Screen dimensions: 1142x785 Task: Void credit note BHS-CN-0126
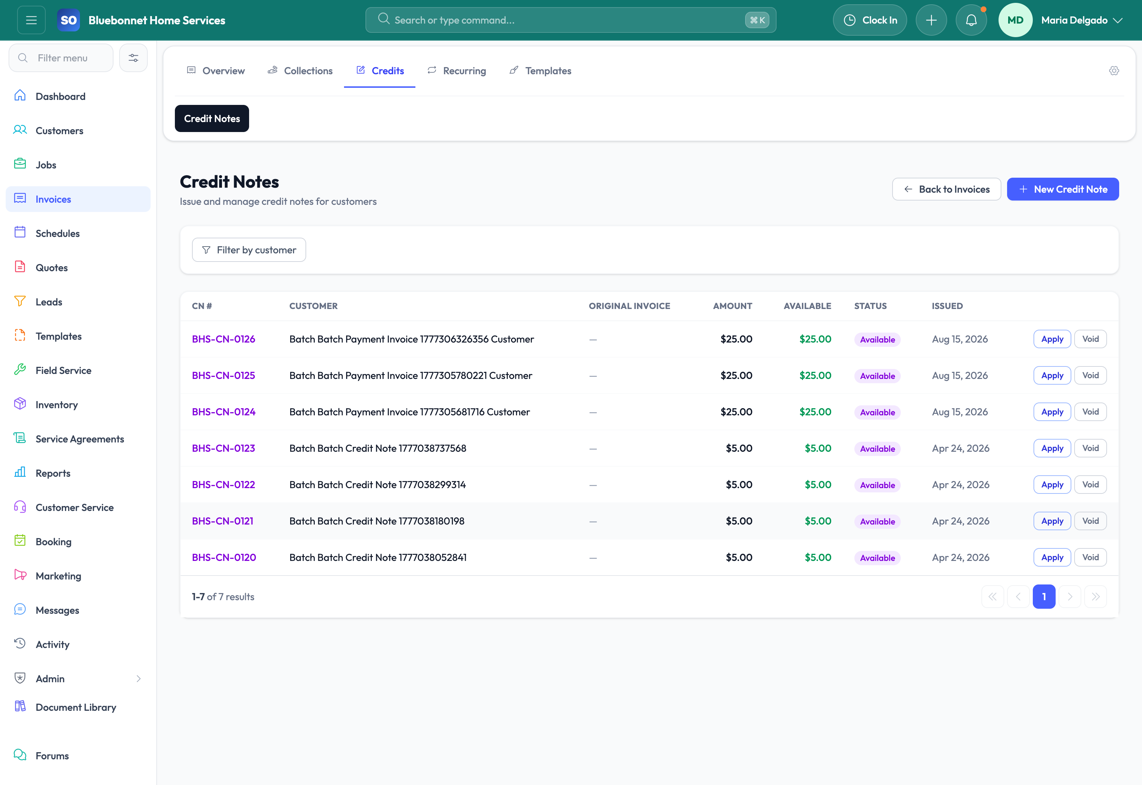point(1090,339)
